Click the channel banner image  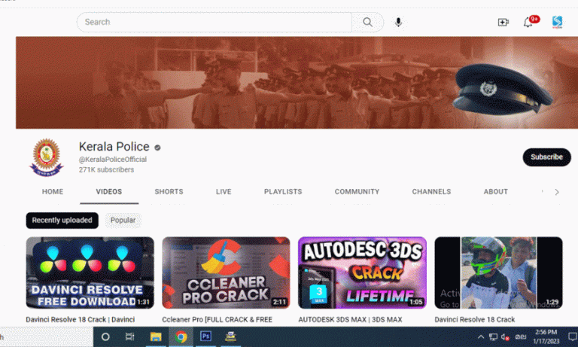297,83
